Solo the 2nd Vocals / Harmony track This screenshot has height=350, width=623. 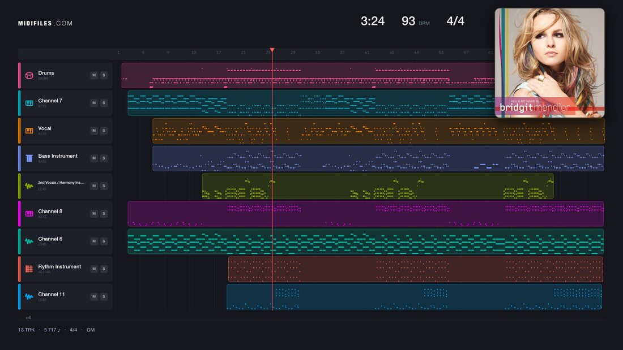click(x=104, y=185)
